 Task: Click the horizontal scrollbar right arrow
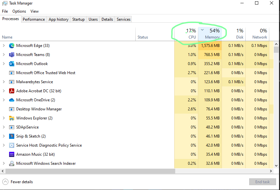pyautogui.click(x=271, y=171)
